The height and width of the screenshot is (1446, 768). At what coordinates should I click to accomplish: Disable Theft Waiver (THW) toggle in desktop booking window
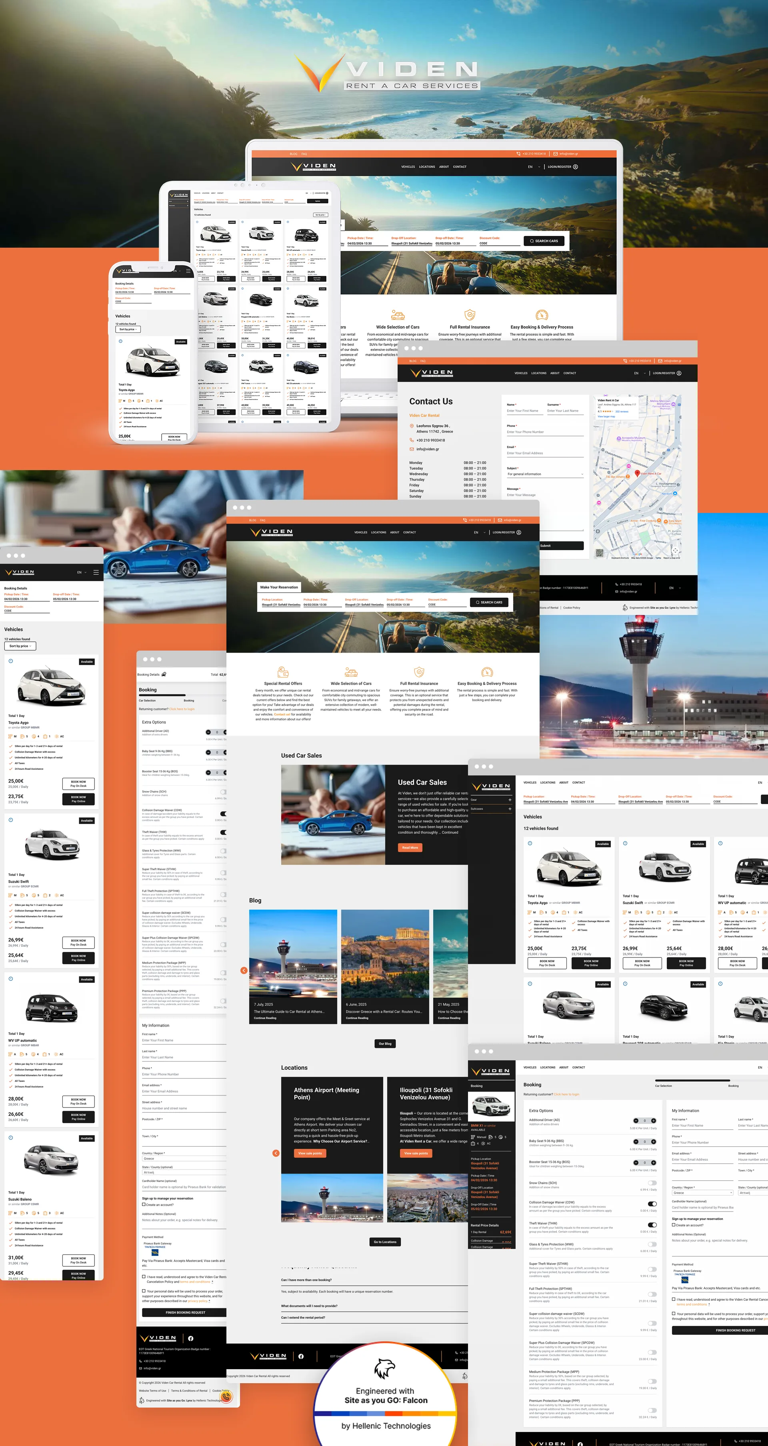652,1225
